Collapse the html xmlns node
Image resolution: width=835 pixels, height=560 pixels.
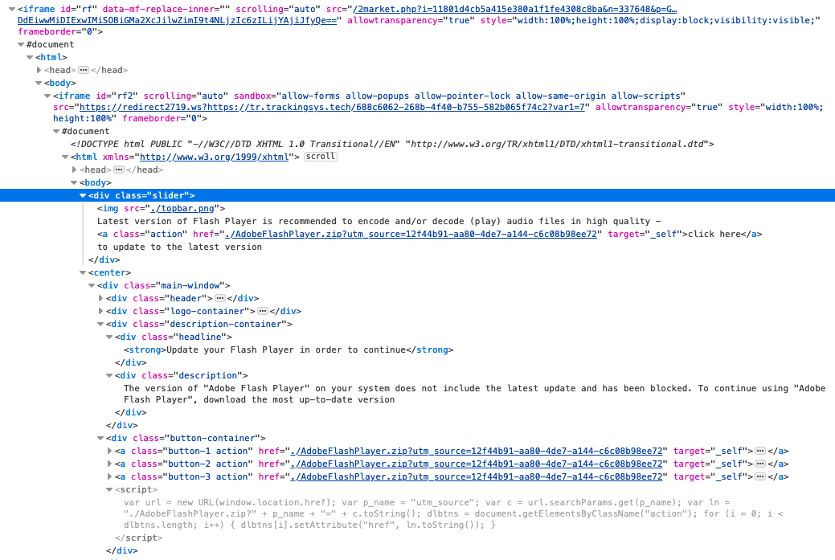pyautogui.click(x=65, y=157)
